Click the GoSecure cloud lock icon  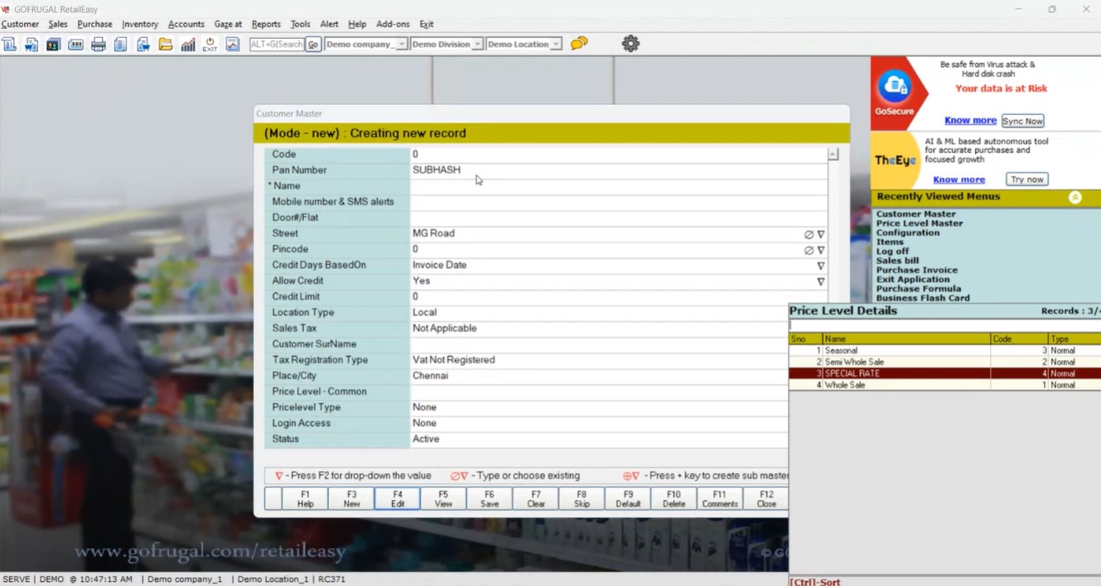pyautogui.click(x=894, y=86)
